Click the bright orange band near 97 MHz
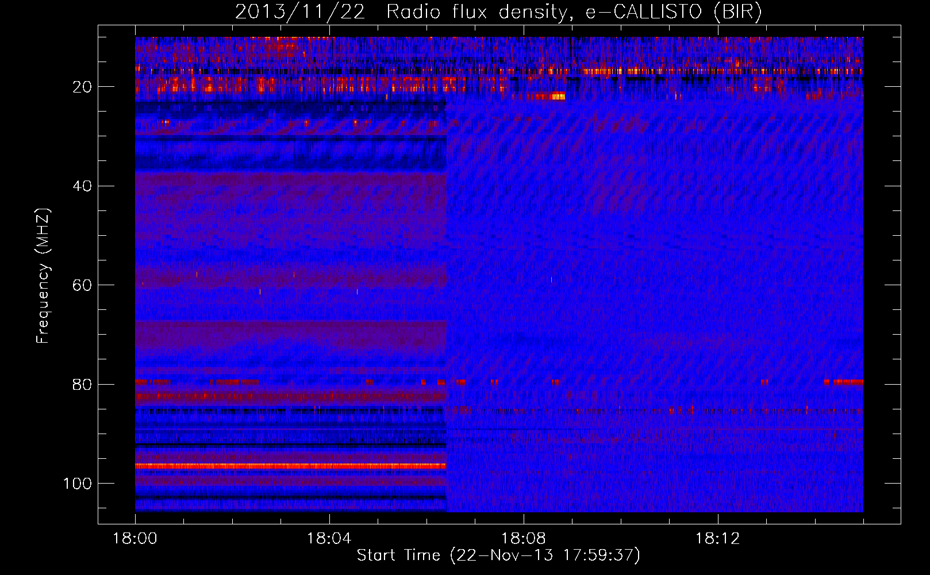The image size is (930, 575). (291, 466)
